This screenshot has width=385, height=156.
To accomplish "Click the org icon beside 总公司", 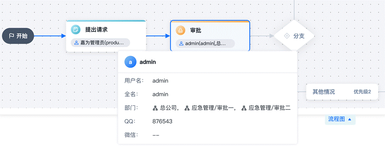I will [x=155, y=108].
